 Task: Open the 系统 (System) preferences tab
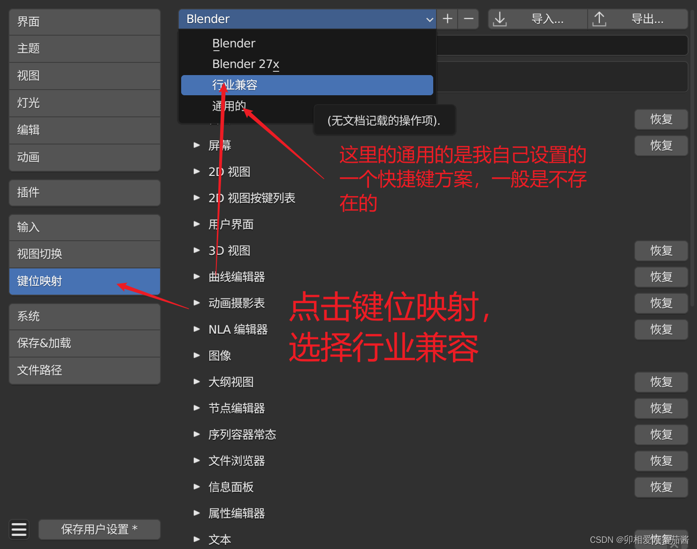(85, 317)
